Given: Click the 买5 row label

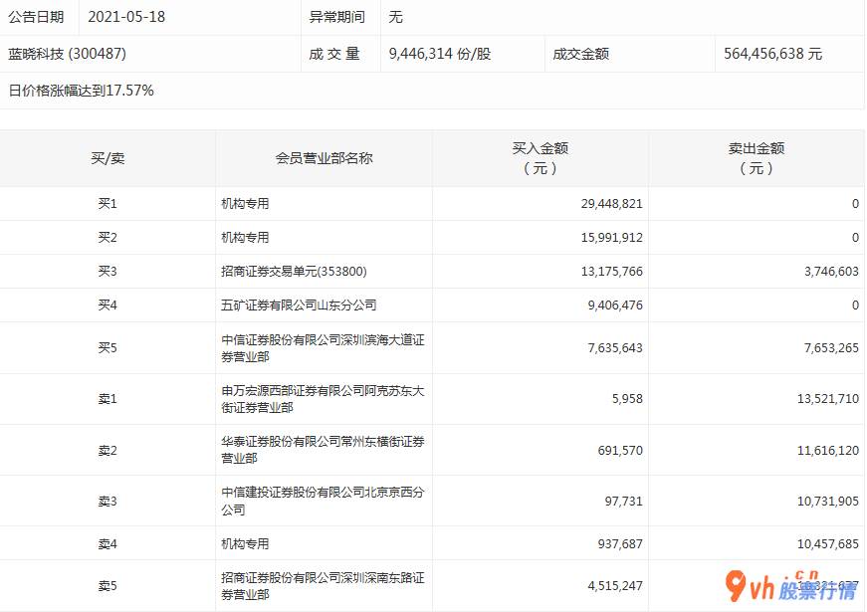Looking at the screenshot, I should point(108,347).
